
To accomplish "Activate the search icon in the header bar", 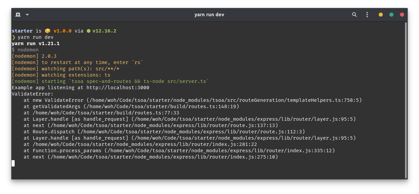I will [x=354, y=14].
